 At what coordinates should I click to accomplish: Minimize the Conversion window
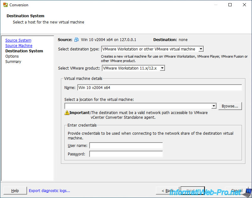pyautogui.click(x=216, y=5)
